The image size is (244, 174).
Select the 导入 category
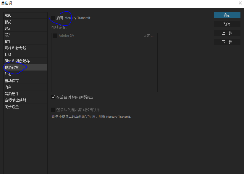pos(25,35)
